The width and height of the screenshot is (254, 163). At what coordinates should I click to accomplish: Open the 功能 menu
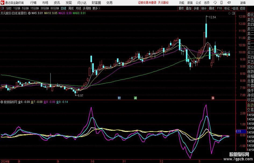(182, 3)
